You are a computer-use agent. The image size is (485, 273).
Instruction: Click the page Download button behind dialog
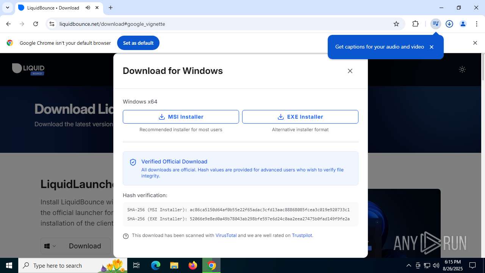(x=85, y=246)
